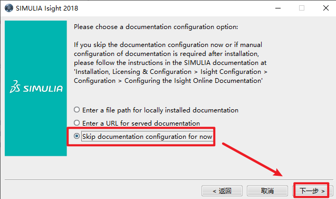The width and height of the screenshot is (336, 199).
Task: Proceed with the 下一步 button
Action: (x=312, y=191)
